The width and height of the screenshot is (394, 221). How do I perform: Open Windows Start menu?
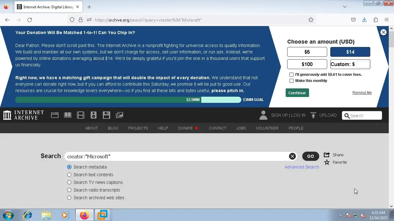(8, 215)
